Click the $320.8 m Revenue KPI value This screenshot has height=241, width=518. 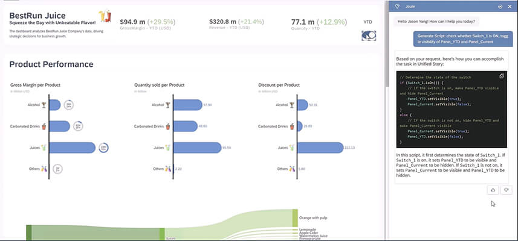click(222, 22)
